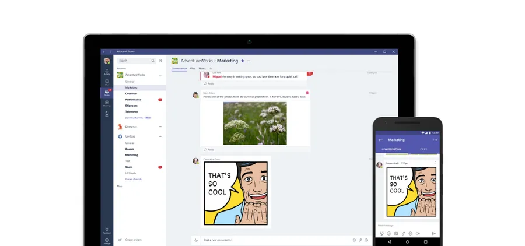Open the Overview channel
This screenshot has width=525, height=246.
(x=131, y=94)
